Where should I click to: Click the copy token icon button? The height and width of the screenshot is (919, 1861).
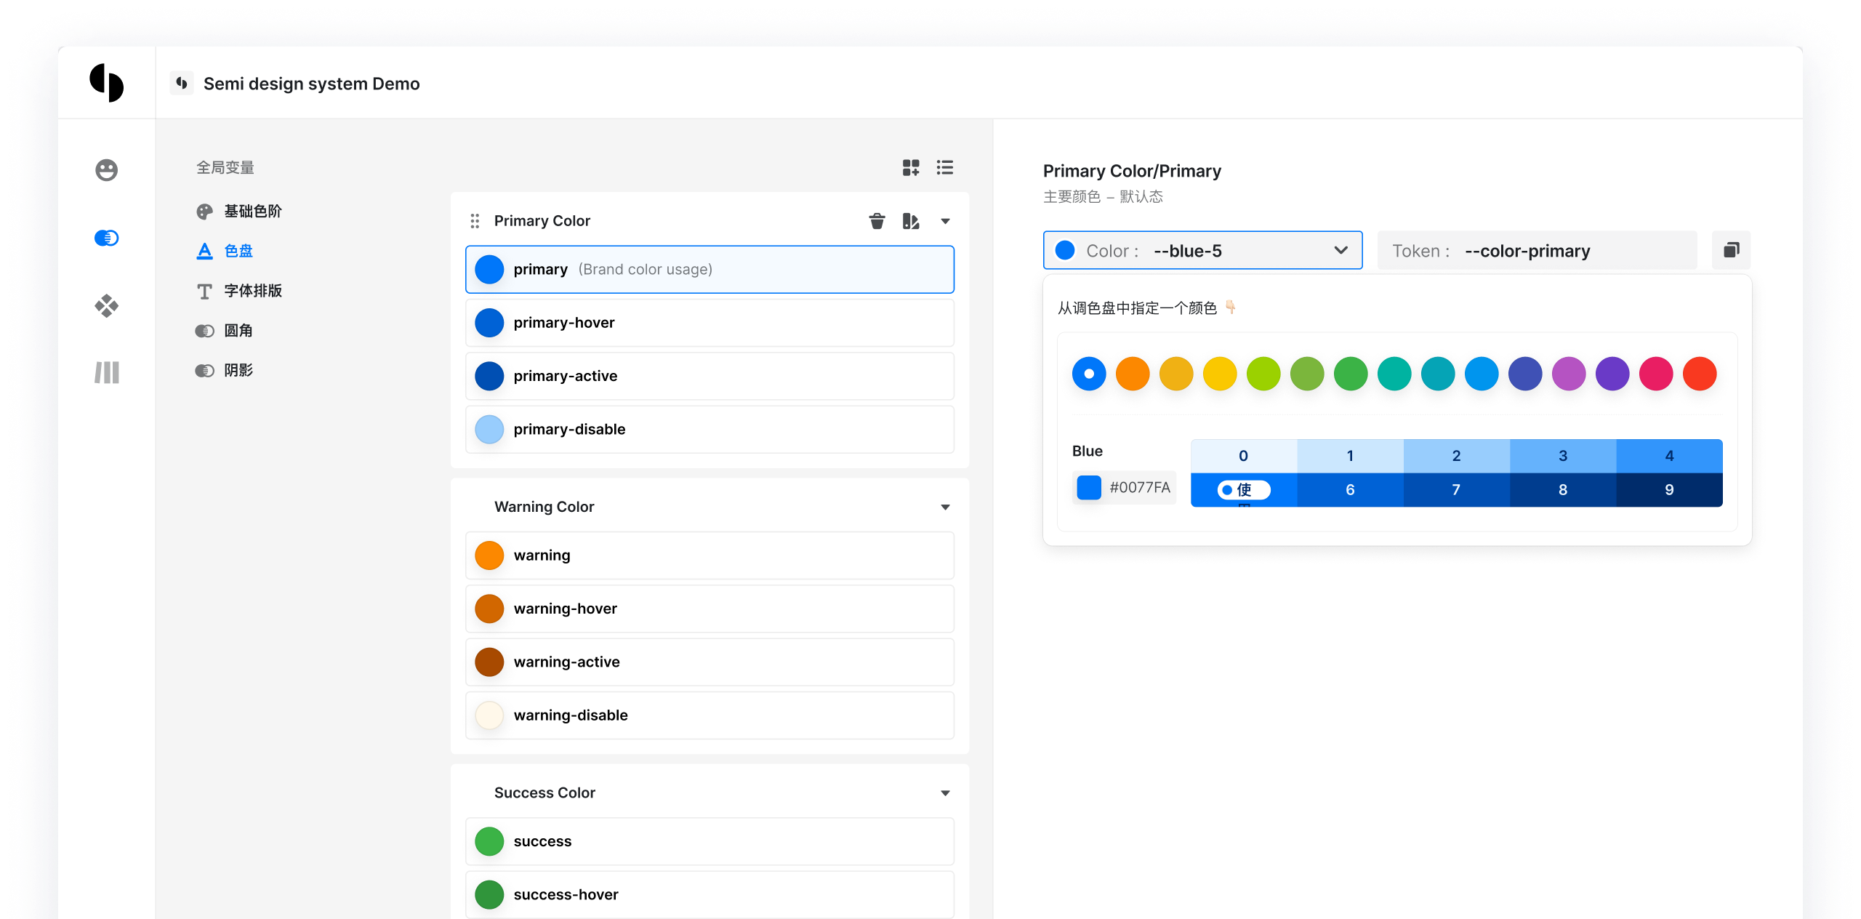click(x=1731, y=251)
